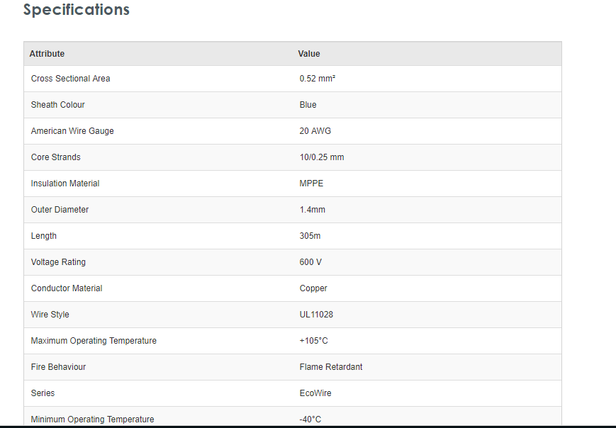Click the Copper conductor material value
The image size is (616, 428).
pos(313,288)
